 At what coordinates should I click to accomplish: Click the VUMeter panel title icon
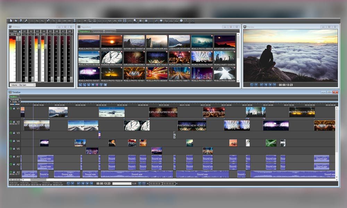tap(10, 27)
